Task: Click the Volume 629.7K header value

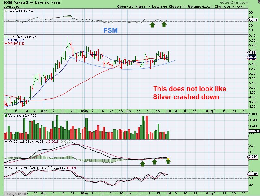Action: point(201,7)
